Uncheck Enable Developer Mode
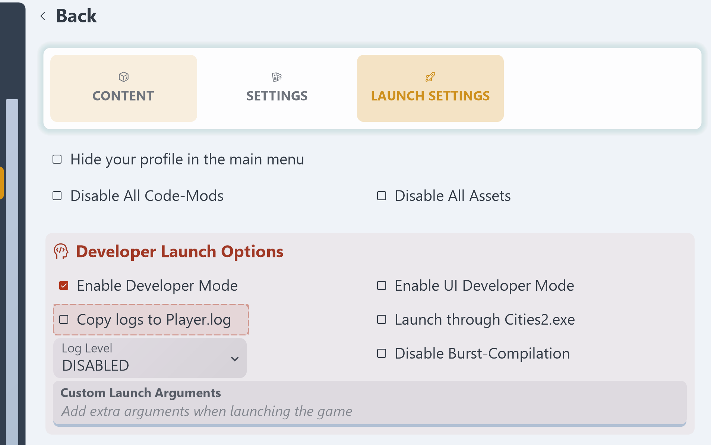 (x=64, y=286)
